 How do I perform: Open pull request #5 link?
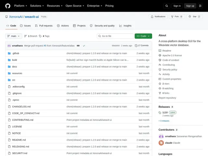[45, 45]
